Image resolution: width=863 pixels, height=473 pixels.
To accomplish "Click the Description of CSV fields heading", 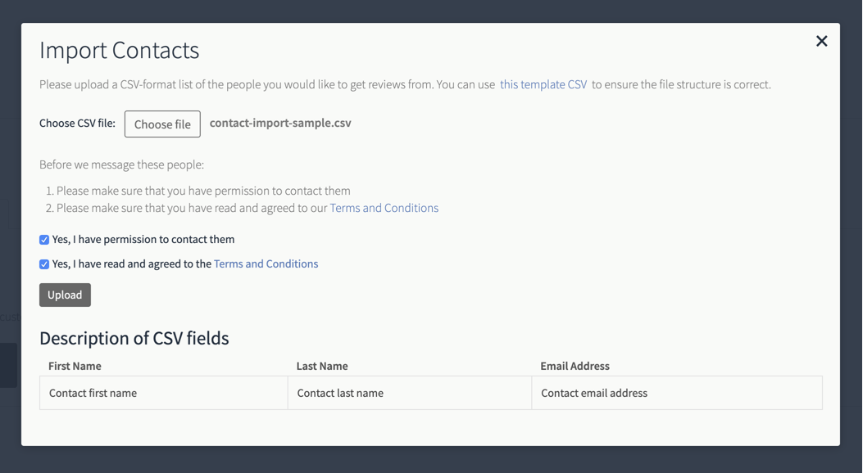I will click(134, 339).
